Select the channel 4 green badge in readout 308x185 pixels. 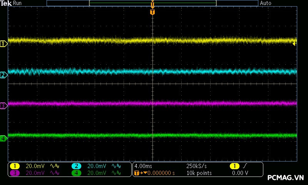click(76, 173)
